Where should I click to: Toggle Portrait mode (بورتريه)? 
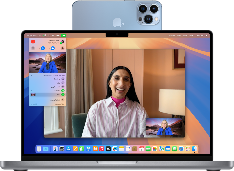(63, 83)
